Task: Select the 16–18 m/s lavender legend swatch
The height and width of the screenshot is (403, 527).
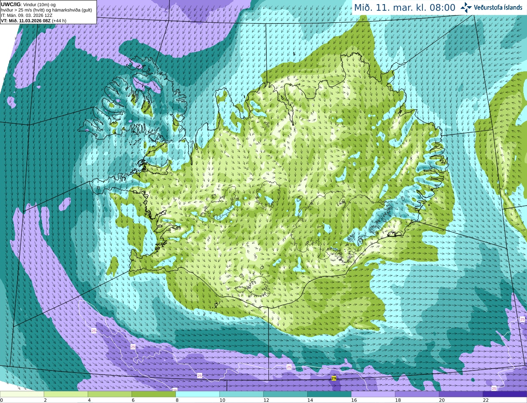Action: click(373, 394)
